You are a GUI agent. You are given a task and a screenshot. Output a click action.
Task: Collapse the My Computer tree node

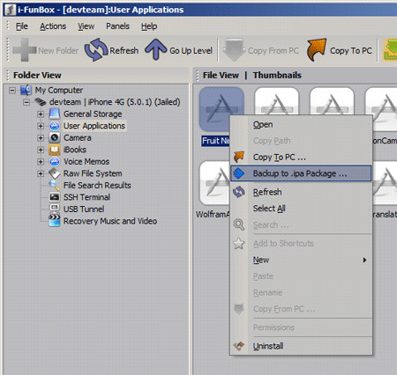pyautogui.click(x=12, y=90)
